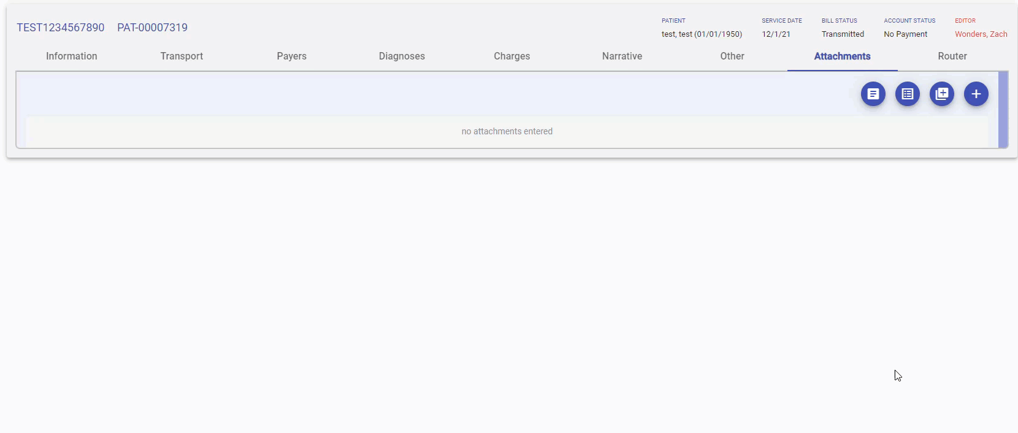Click the TEST1234567890 claim number link
Viewport: 1018px width, 433px height.
coord(60,28)
